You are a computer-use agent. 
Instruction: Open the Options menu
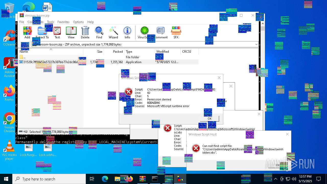point(78,22)
